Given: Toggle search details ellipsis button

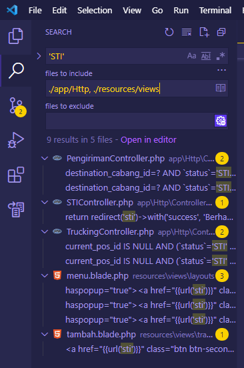Looking at the screenshot, I should tap(221, 70).
